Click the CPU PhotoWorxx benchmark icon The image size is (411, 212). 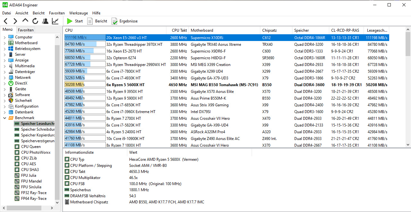coord(17,152)
